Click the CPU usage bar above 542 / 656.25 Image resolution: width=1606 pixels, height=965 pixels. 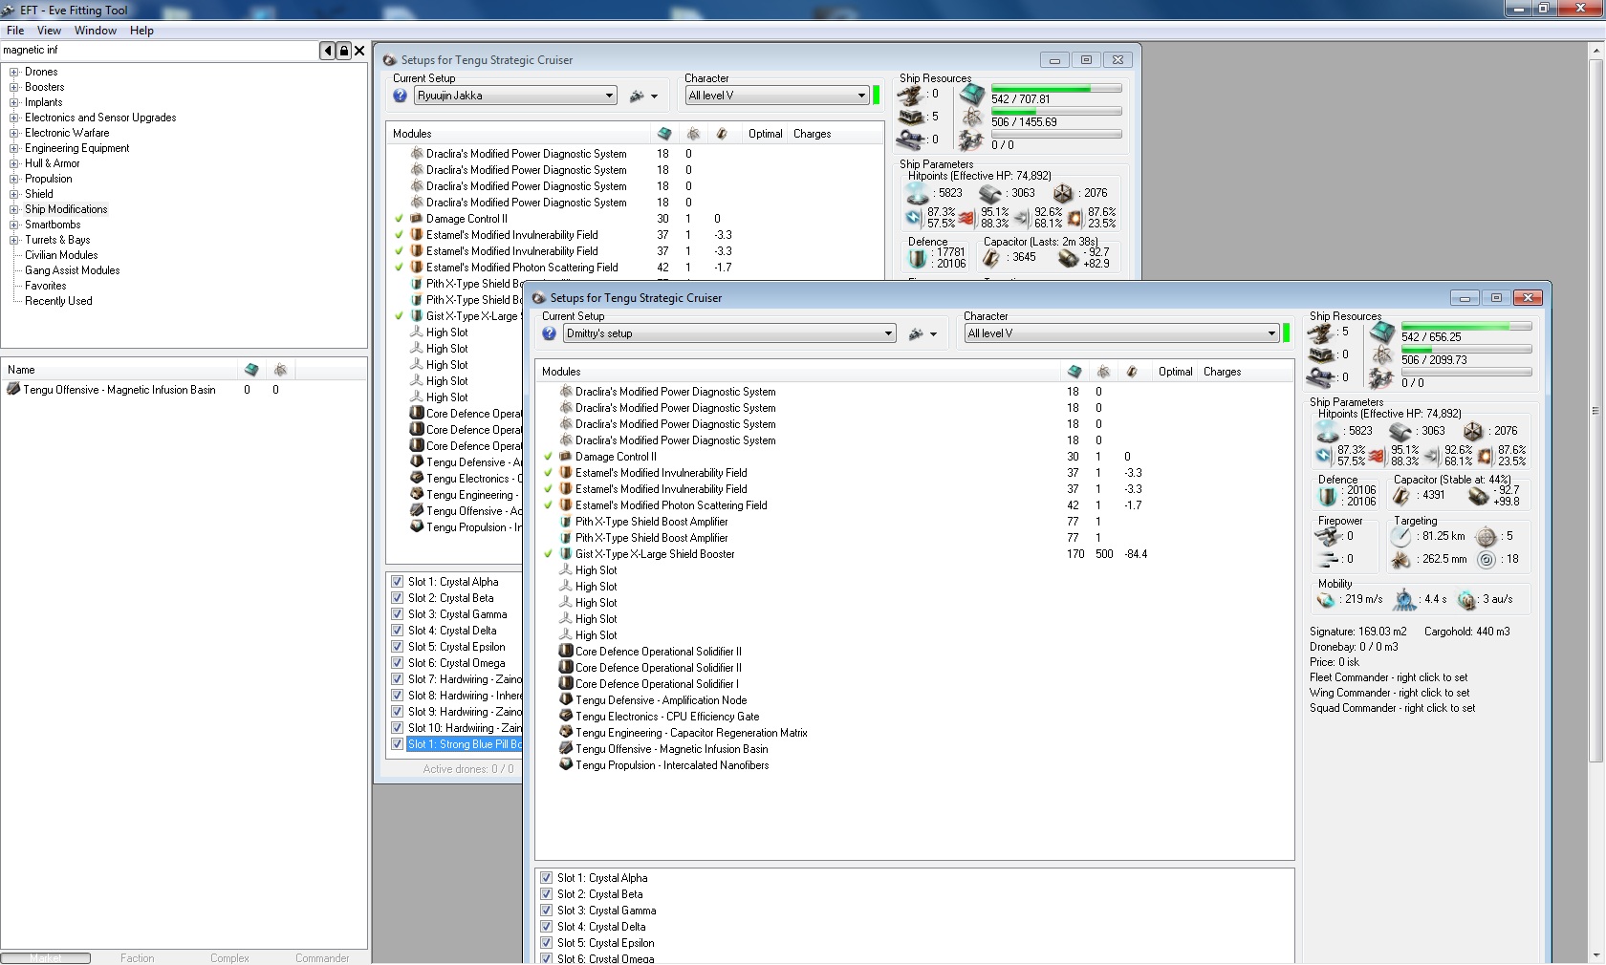(x=1466, y=327)
